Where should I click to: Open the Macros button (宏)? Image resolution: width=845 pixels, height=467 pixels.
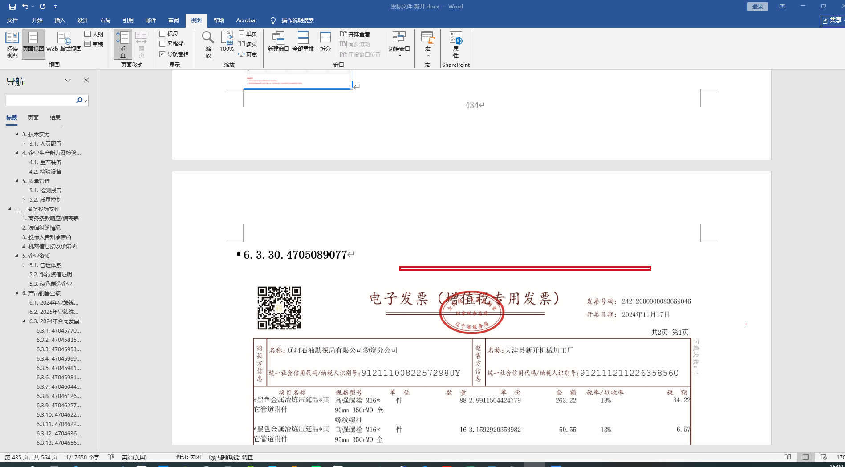[428, 44]
